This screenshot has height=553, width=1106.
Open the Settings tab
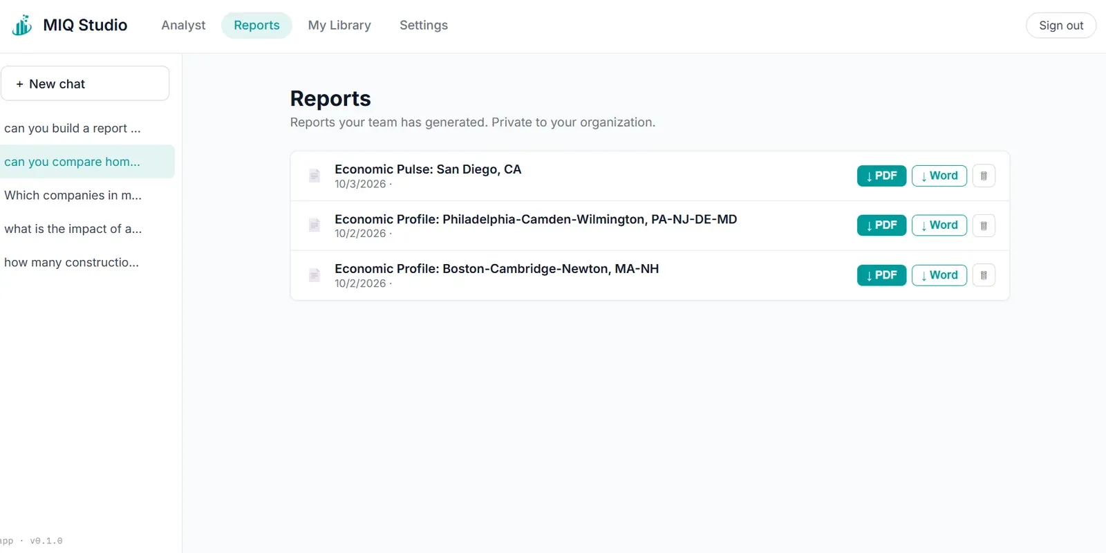click(x=424, y=26)
